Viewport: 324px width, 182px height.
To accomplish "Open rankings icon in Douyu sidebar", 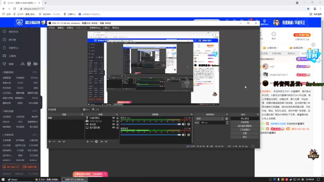I will [4, 40].
